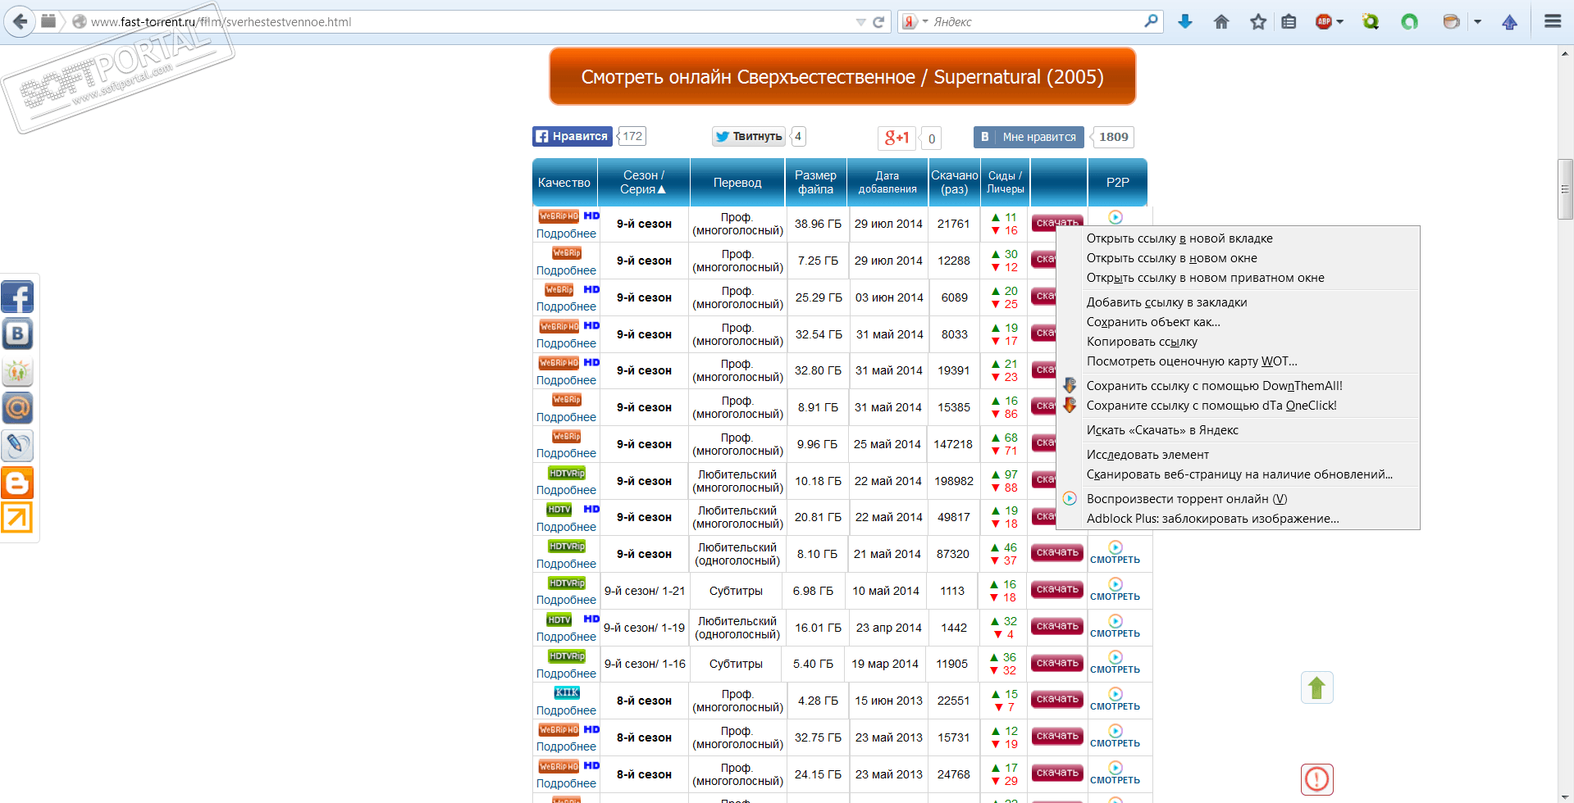
Task: Share via the Odnoklassniki sidebar icon
Action: click(17, 371)
